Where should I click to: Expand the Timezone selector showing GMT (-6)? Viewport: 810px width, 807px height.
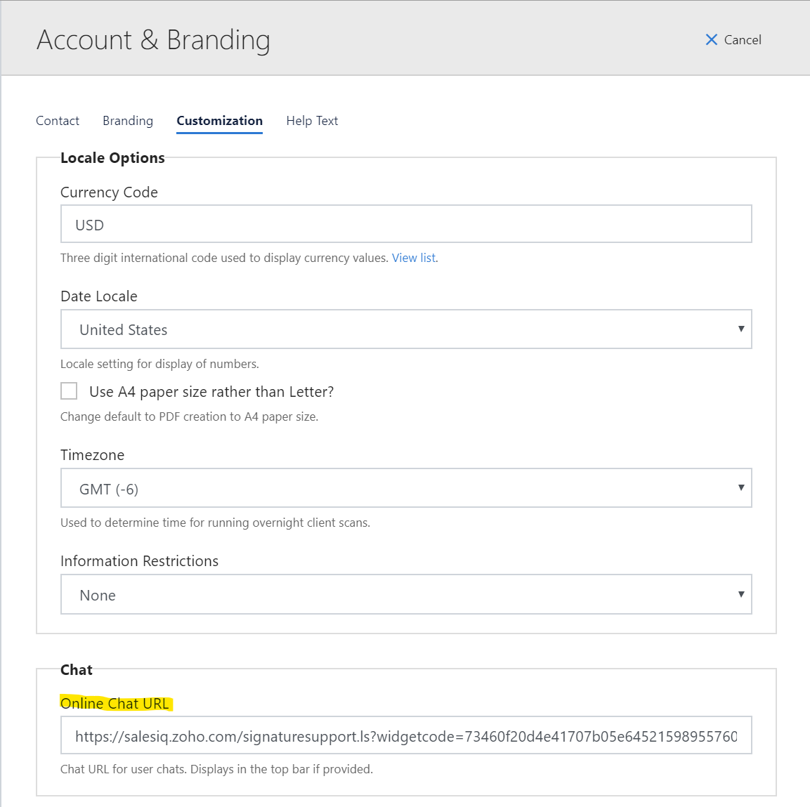tap(406, 487)
